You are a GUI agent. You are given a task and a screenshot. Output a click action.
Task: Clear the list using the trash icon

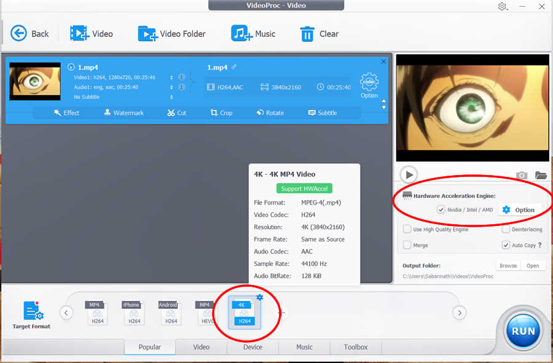[307, 34]
